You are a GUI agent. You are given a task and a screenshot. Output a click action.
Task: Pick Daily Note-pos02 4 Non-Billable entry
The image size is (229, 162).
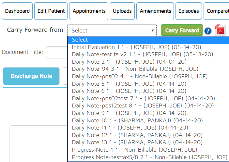pos(140,76)
